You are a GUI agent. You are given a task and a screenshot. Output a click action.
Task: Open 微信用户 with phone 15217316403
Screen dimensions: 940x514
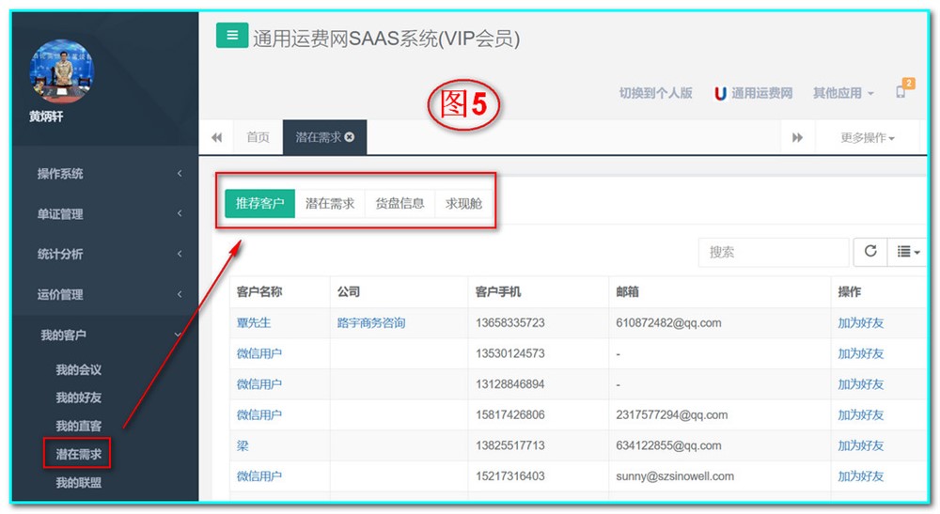tap(259, 476)
